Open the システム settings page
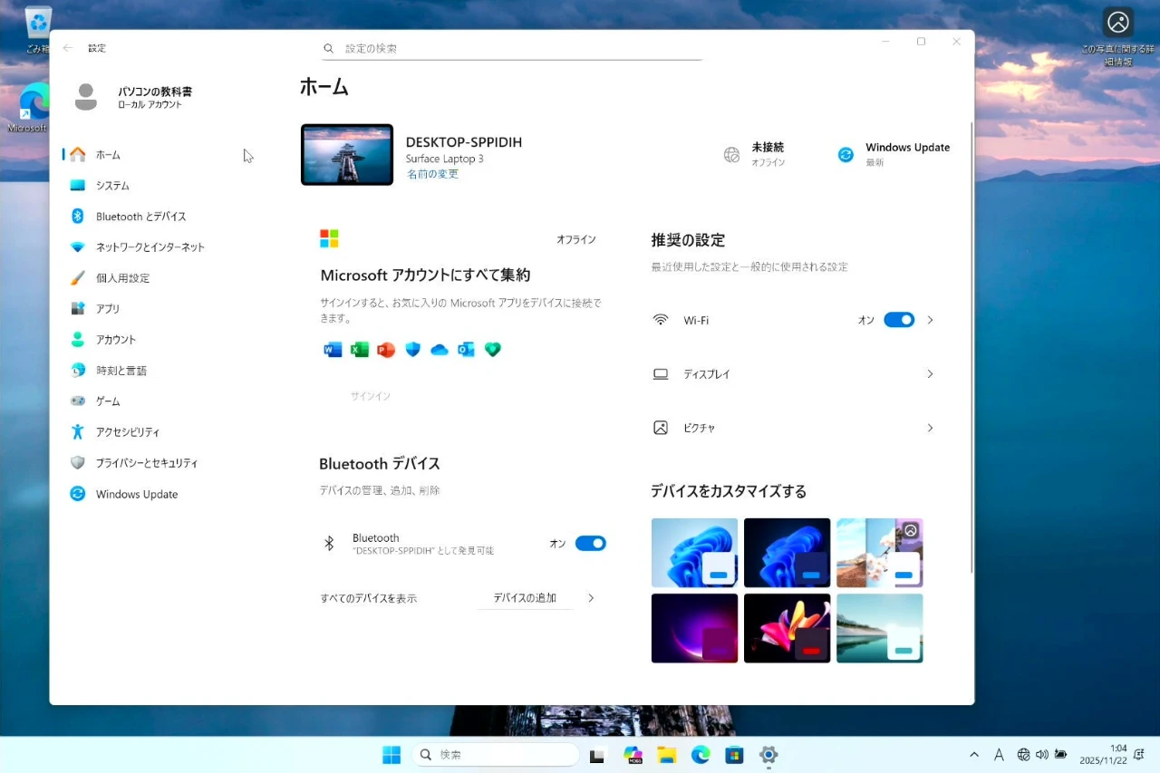 (x=112, y=186)
